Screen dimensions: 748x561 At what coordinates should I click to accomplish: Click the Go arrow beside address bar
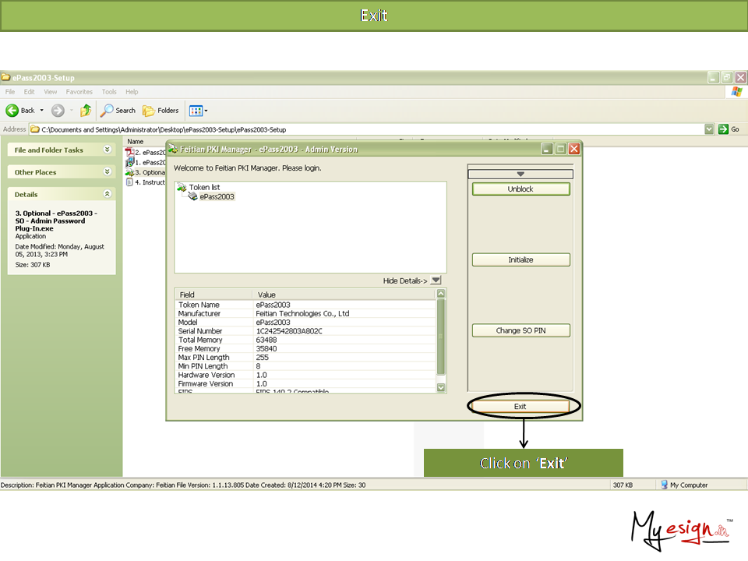click(x=724, y=129)
